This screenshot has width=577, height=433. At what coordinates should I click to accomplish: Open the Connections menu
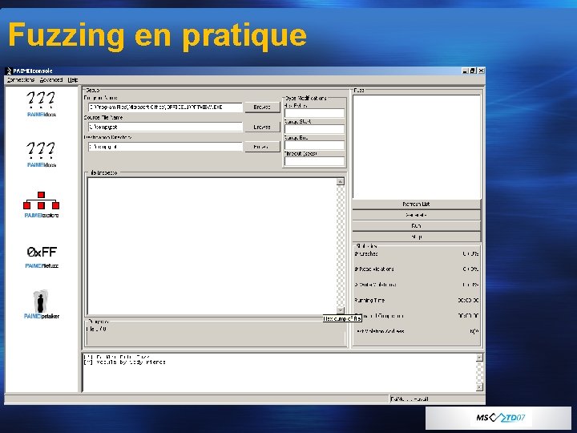tap(21, 80)
